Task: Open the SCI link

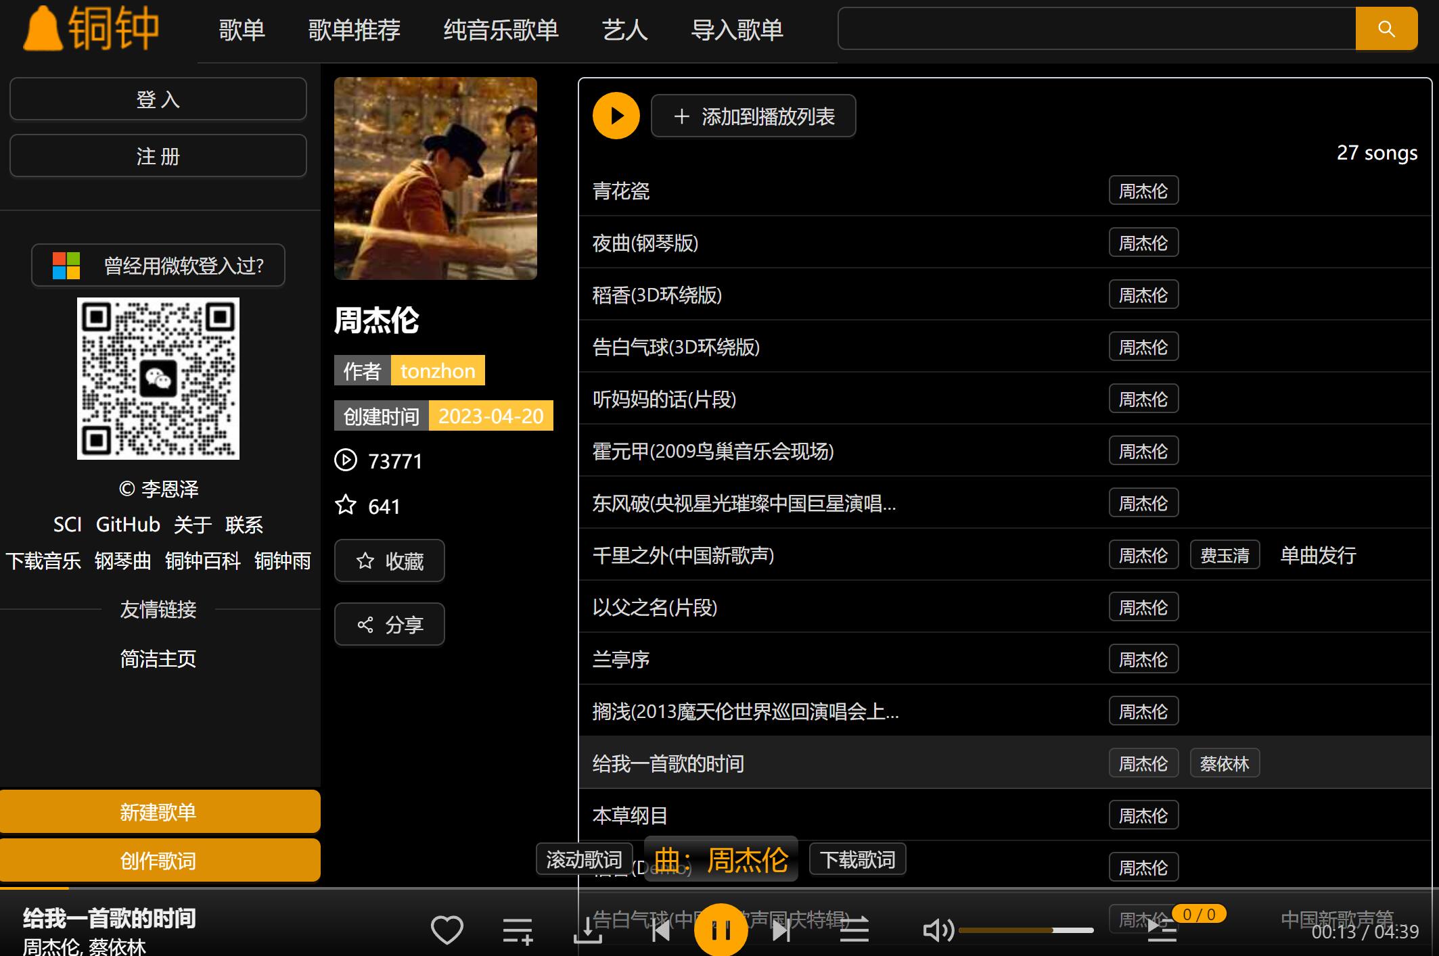Action: click(68, 525)
